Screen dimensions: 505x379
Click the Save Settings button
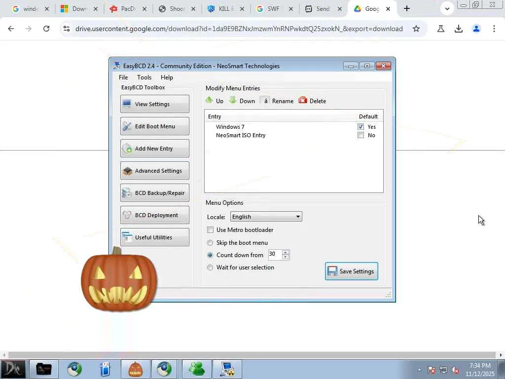351,271
